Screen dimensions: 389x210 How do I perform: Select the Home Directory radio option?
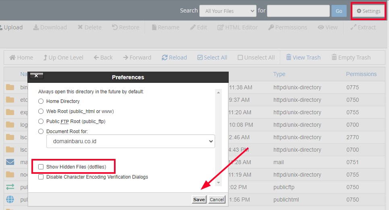[41, 101]
